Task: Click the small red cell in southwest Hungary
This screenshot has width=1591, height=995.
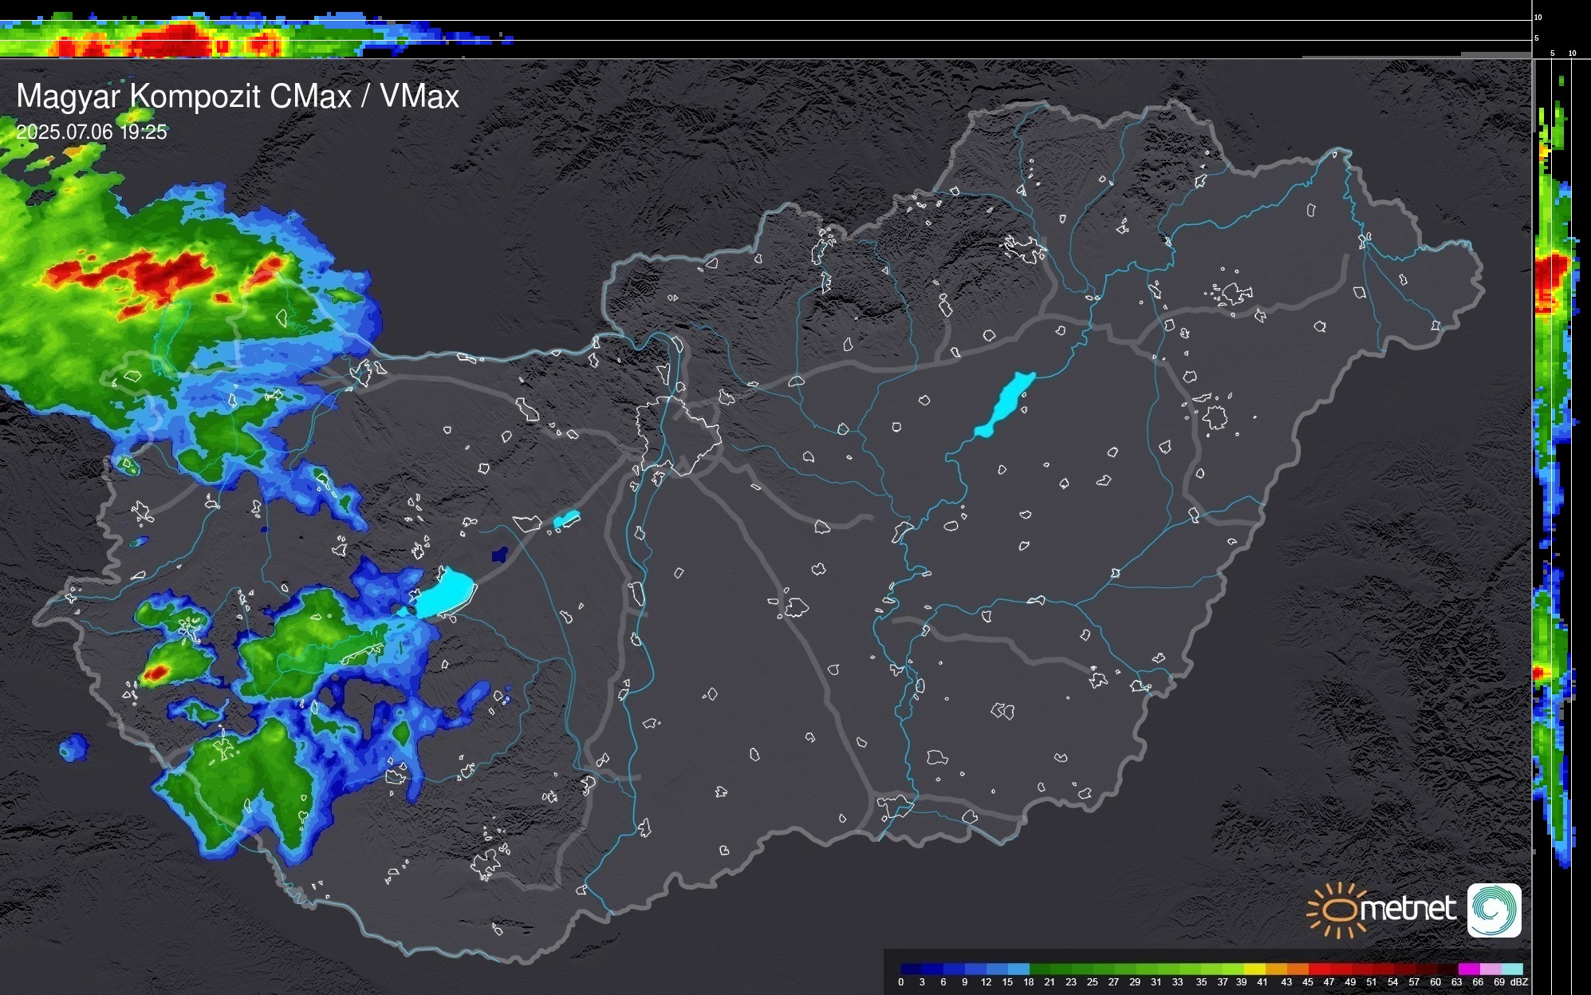Action: point(156,673)
